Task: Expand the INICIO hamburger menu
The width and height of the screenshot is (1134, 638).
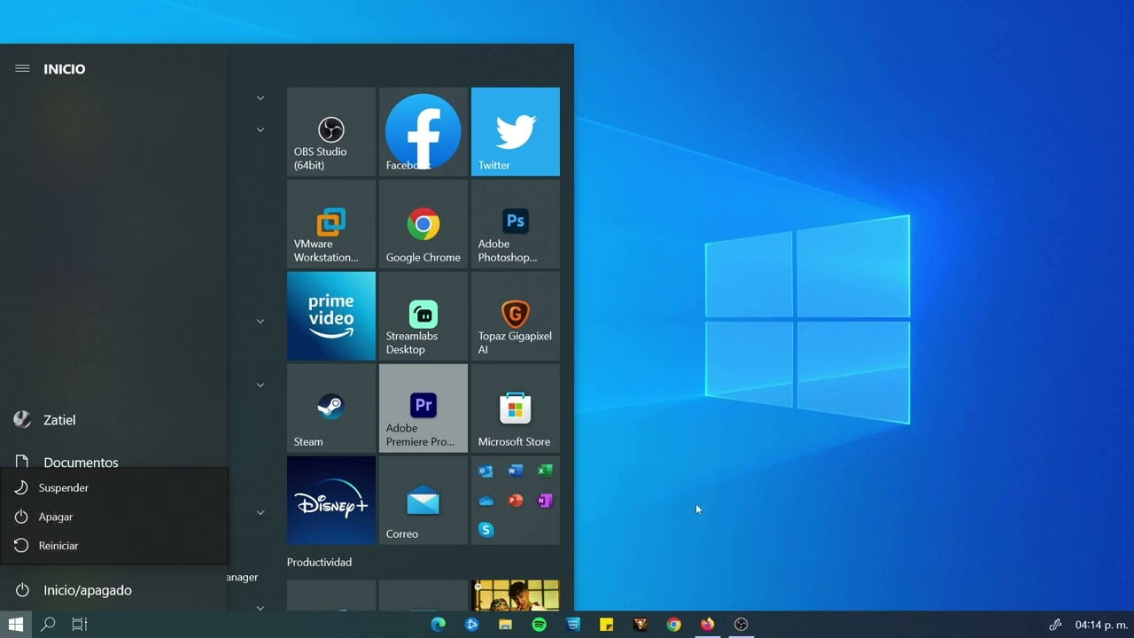Action: (x=22, y=68)
